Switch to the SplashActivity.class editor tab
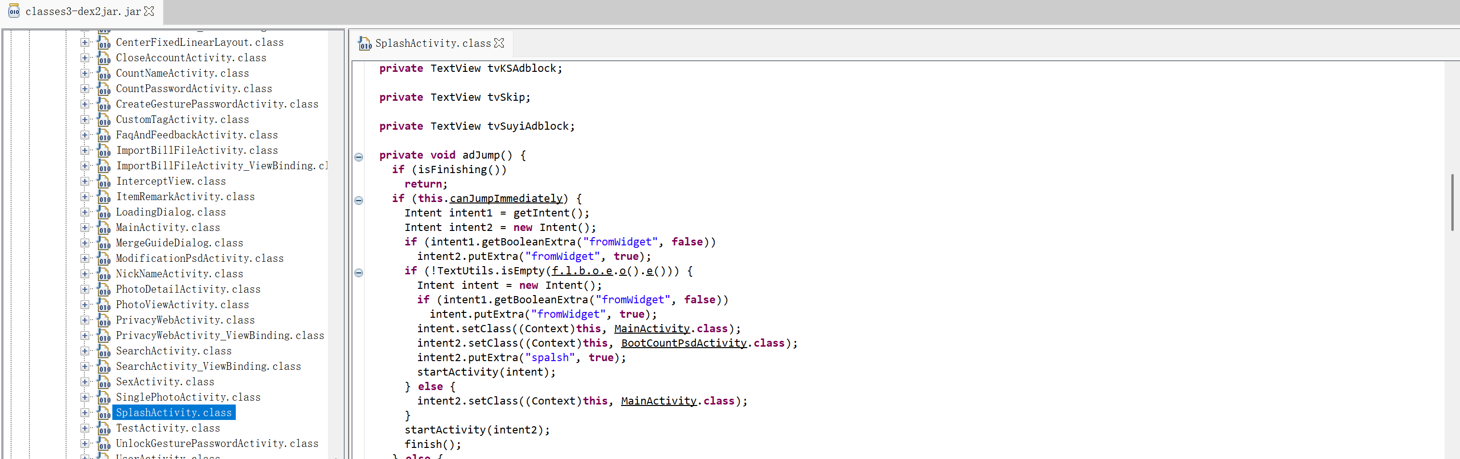This screenshot has height=459, width=1460. 433,43
